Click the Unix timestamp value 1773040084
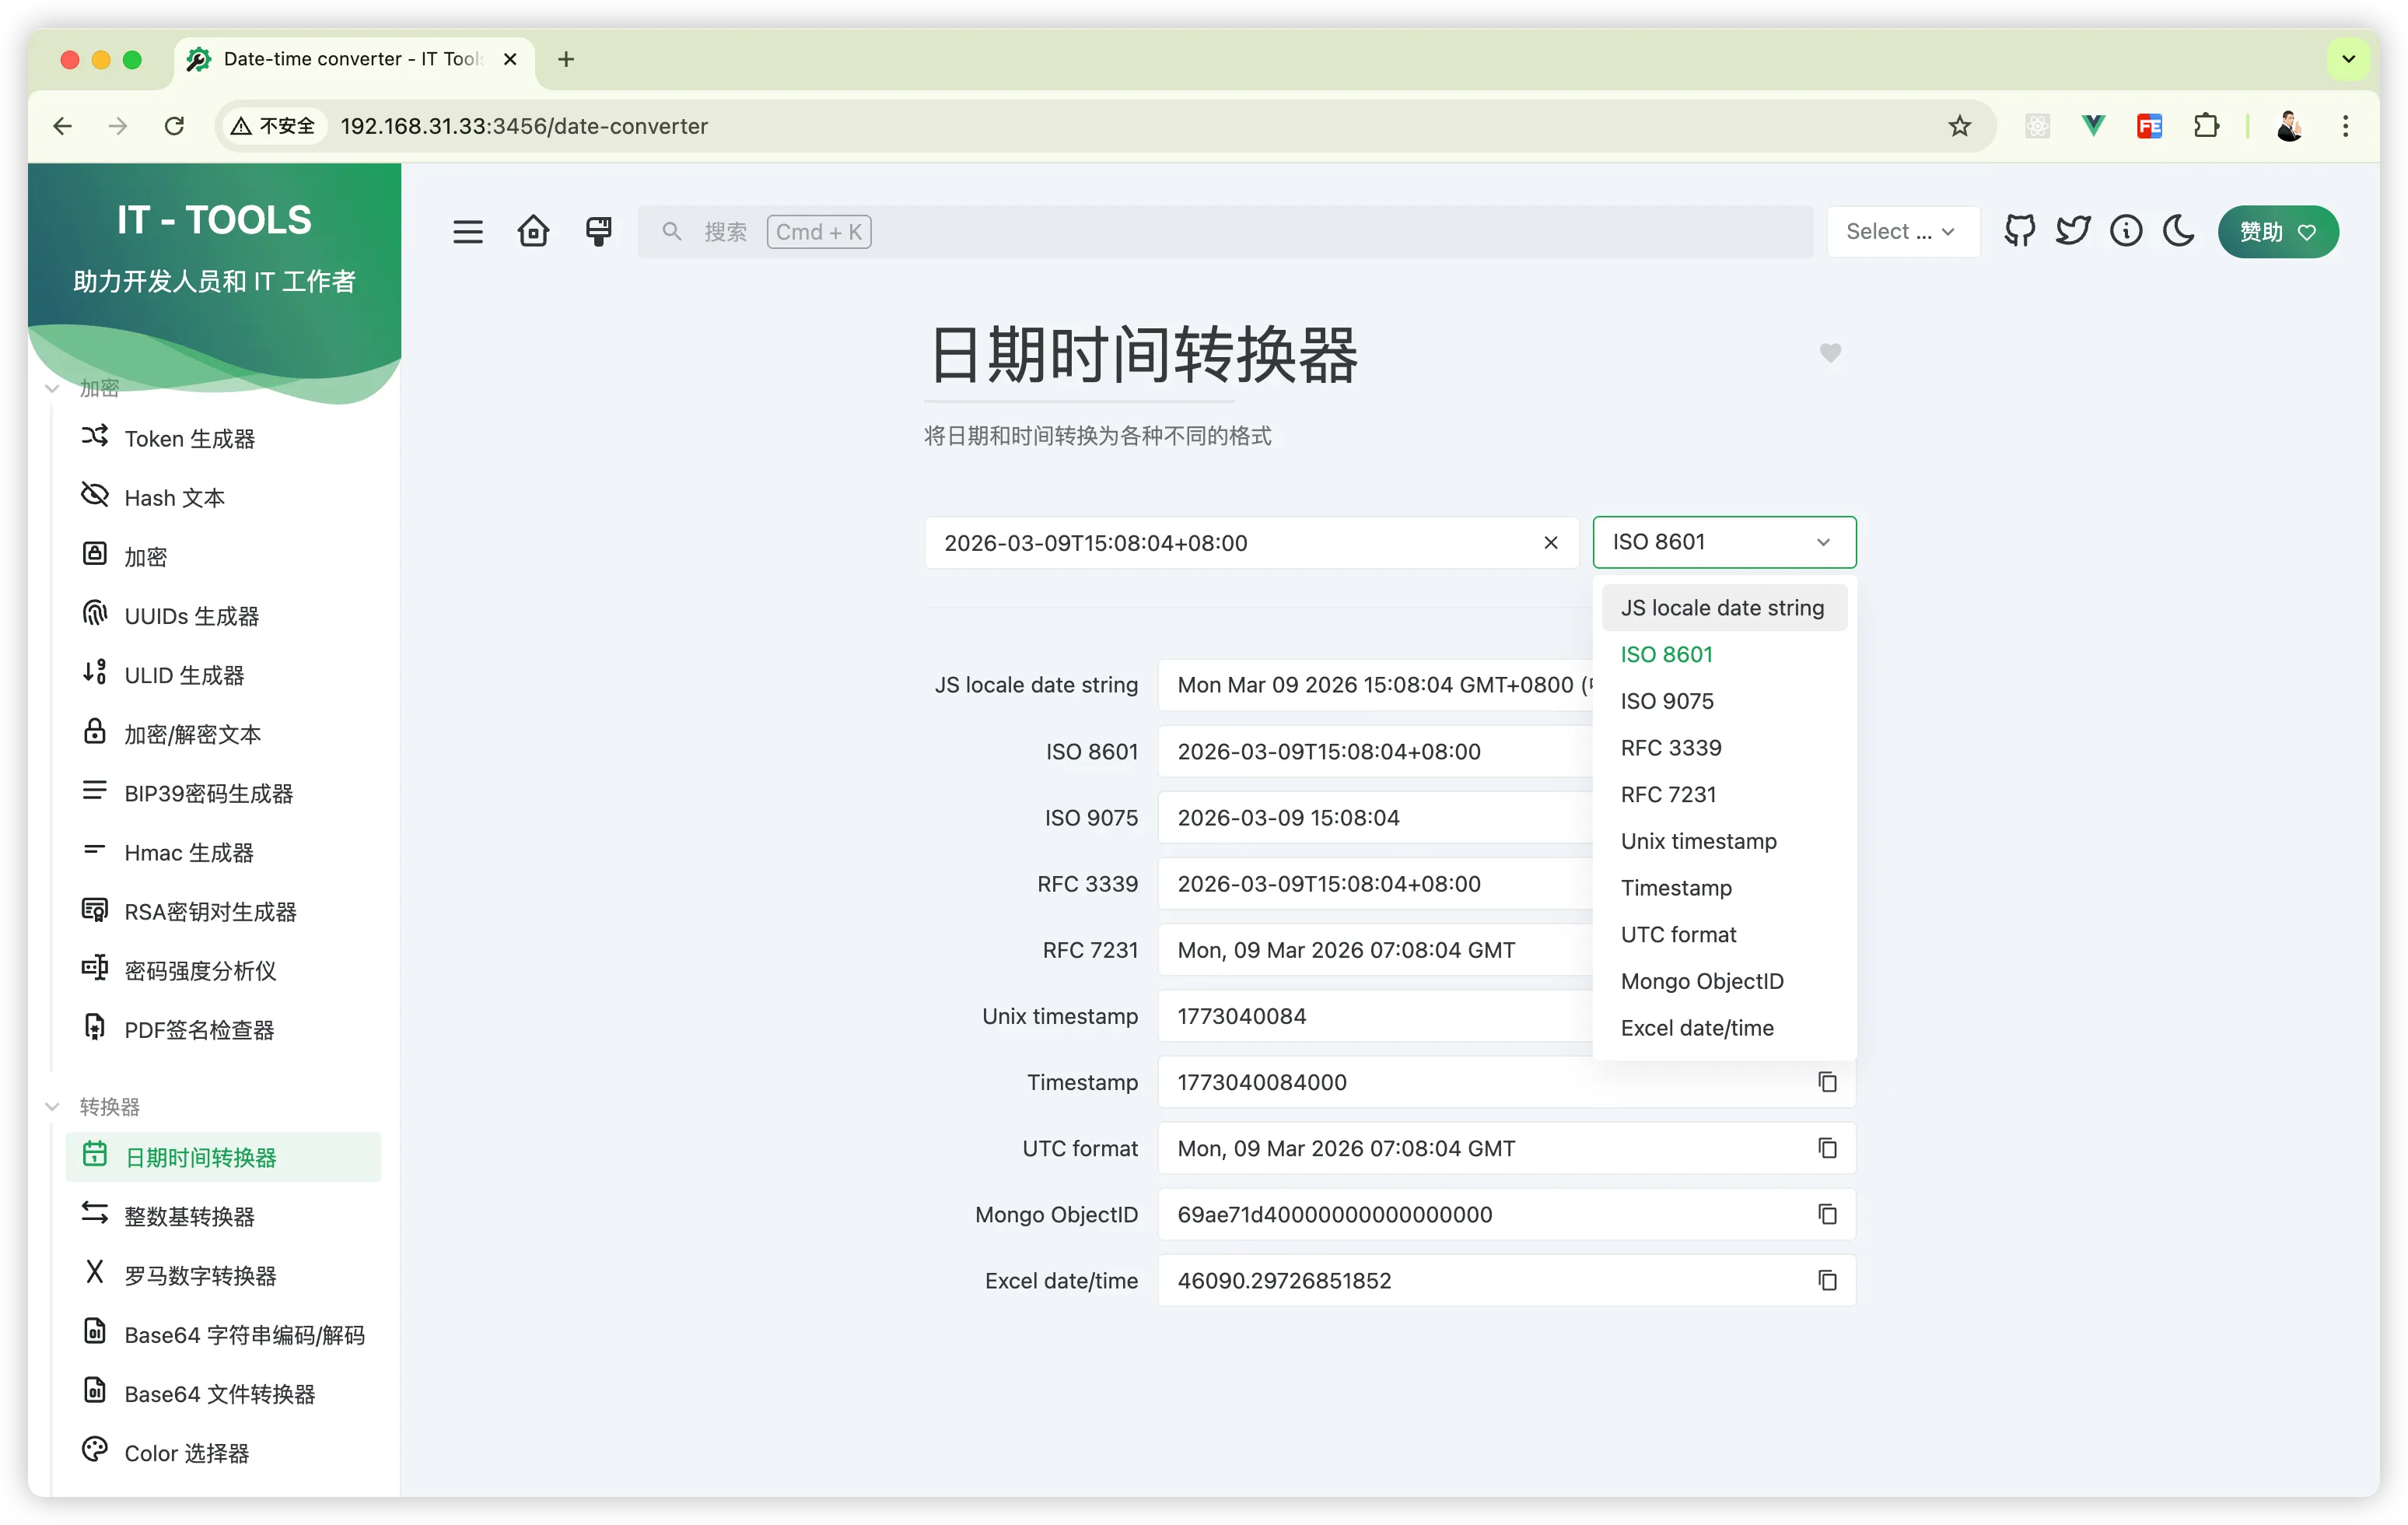Viewport: 2408px width, 1525px height. click(x=1241, y=1015)
